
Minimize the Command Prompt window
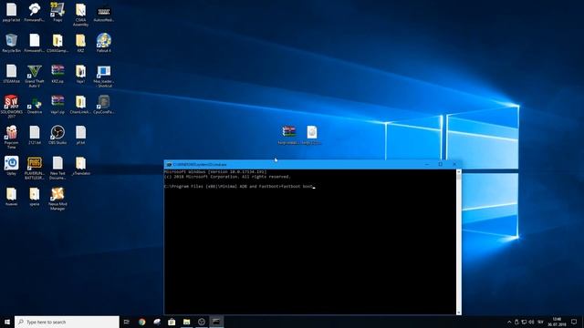(x=427, y=164)
